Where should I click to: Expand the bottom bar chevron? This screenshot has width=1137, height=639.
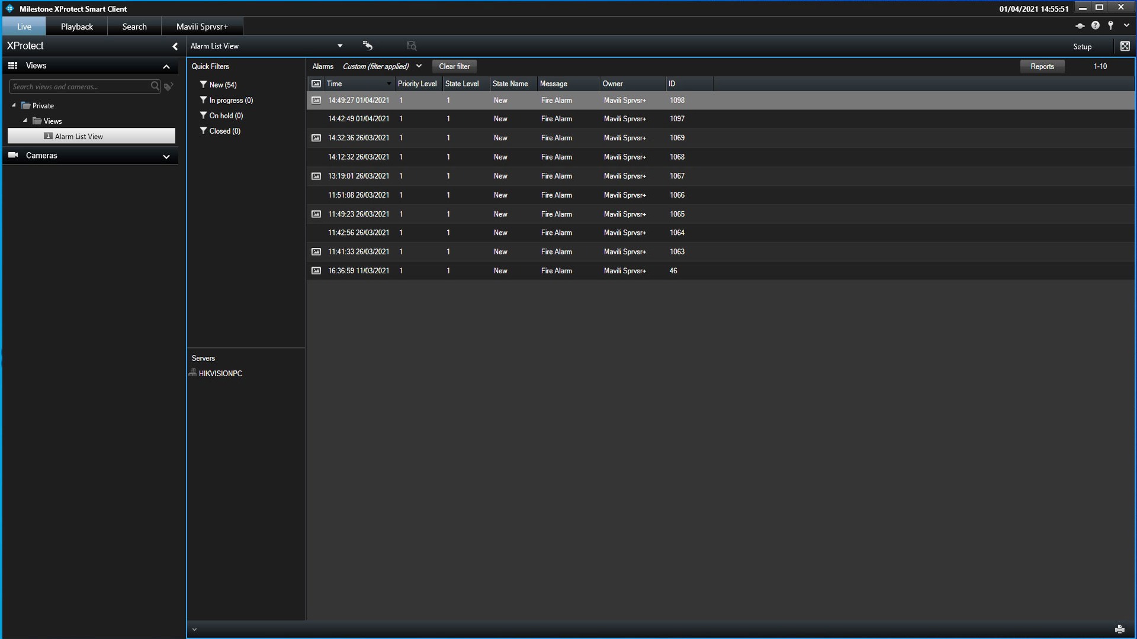click(x=194, y=630)
